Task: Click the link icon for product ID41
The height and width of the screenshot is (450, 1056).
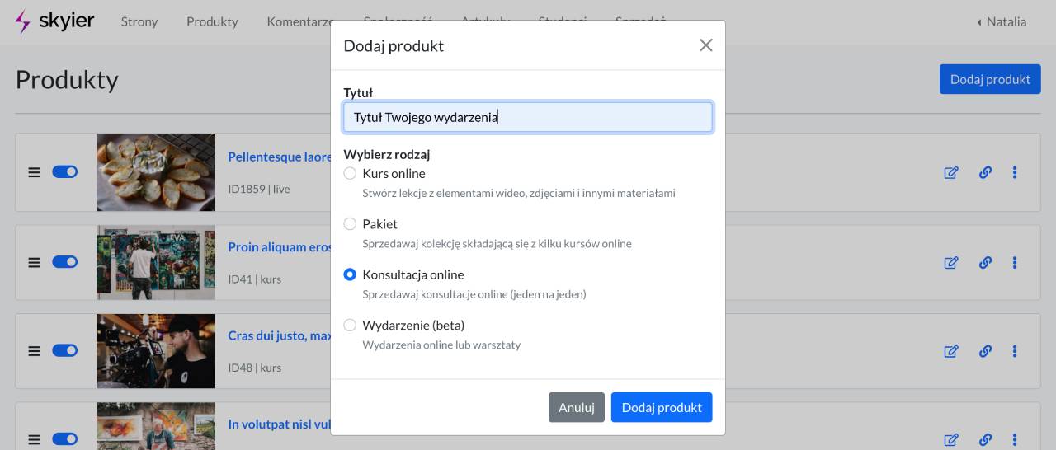Action: [x=985, y=263]
